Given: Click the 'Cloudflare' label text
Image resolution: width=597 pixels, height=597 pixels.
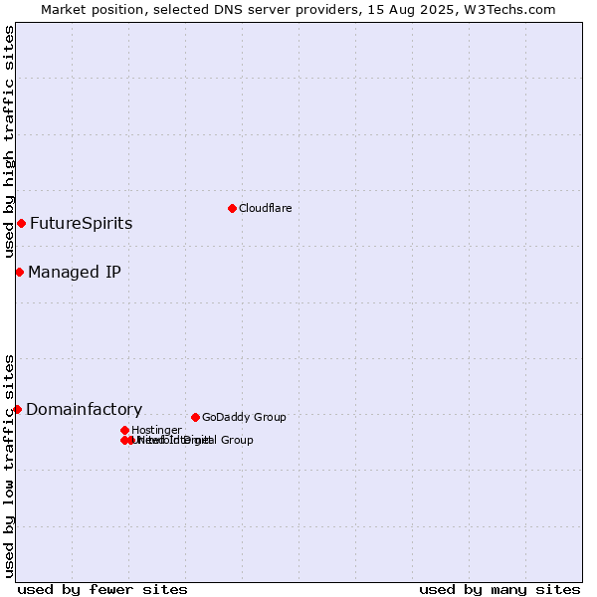Looking at the screenshot, I should [266, 208].
